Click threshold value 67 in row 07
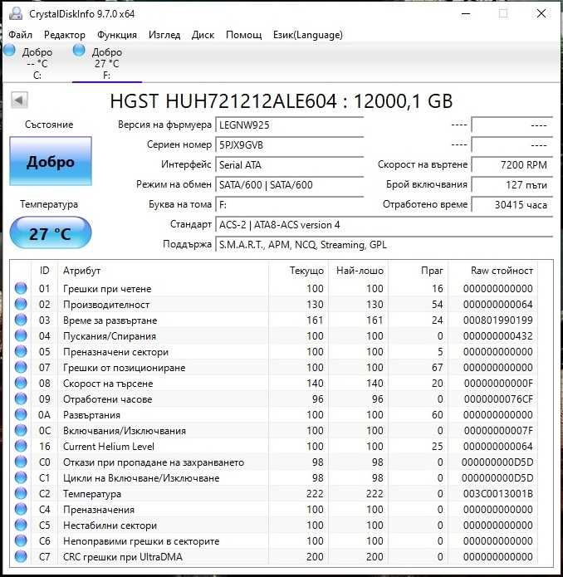Image resolution: width=563 pixels, height=577 pixels. coord(437,368)
